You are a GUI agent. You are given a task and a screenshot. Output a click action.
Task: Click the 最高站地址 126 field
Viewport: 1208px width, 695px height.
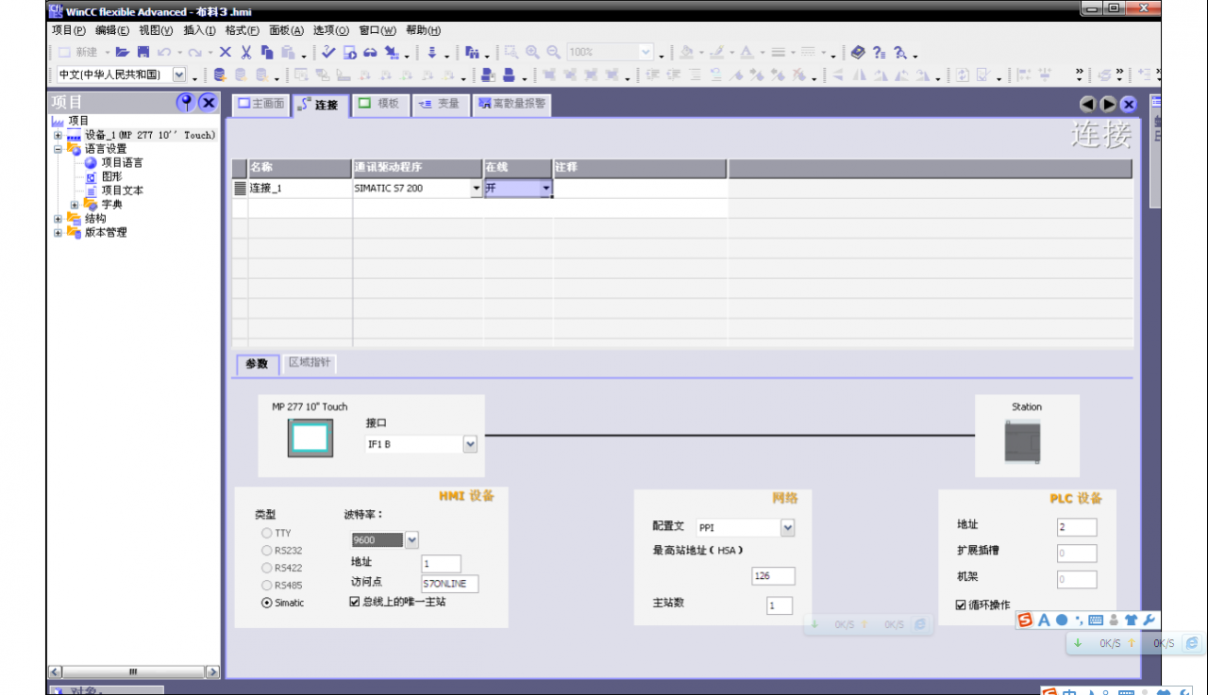pyautogui.click(x=773, y=576)
